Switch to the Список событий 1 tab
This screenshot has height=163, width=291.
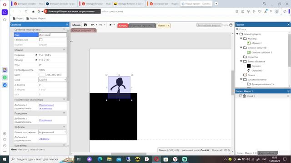(x=82, y=30)
